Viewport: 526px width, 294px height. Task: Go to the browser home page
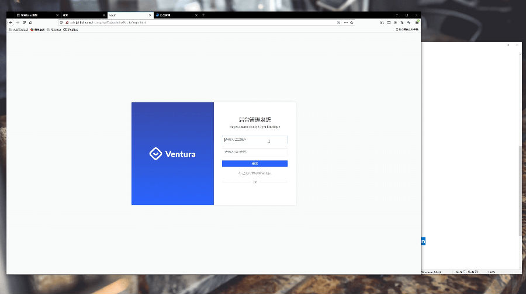point(30,22)
